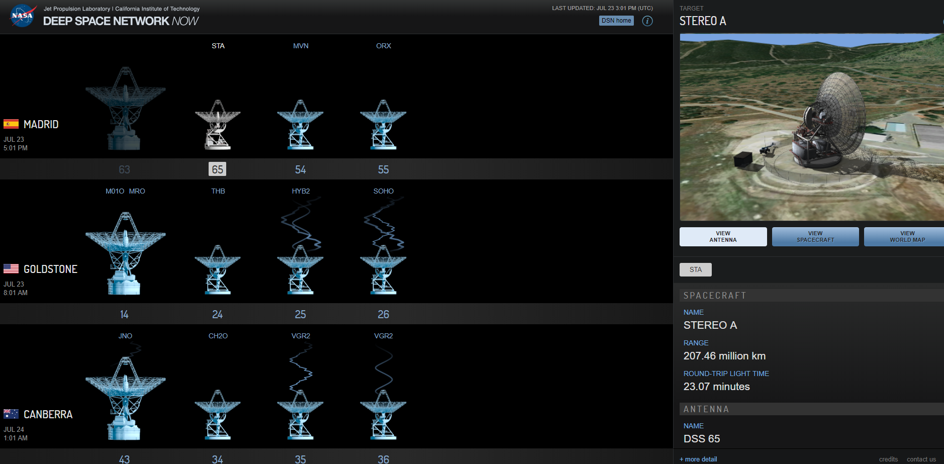Click the THB spacecraft label
Image resolution: width=944 pixels, height=464 pixels.
(x=218, y=191)
